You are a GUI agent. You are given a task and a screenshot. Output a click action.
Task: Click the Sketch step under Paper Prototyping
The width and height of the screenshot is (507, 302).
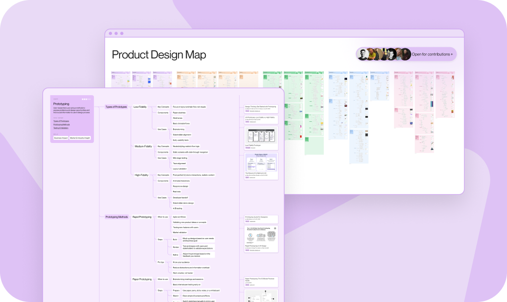tap(176, 295)
